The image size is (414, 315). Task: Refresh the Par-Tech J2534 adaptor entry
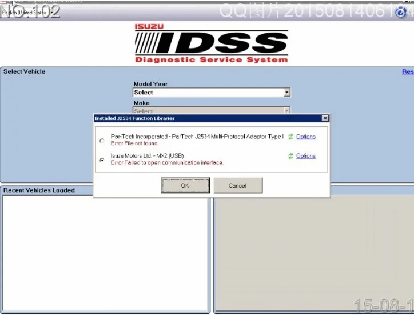(x=290, y=137)
